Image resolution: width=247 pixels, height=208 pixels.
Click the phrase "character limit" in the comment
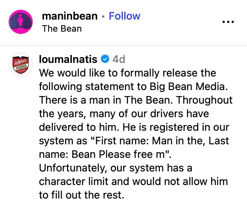(x=73, y=181)
